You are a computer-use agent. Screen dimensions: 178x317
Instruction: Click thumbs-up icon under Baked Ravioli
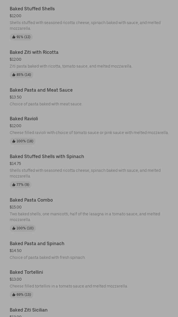click(x=14, y=141)
